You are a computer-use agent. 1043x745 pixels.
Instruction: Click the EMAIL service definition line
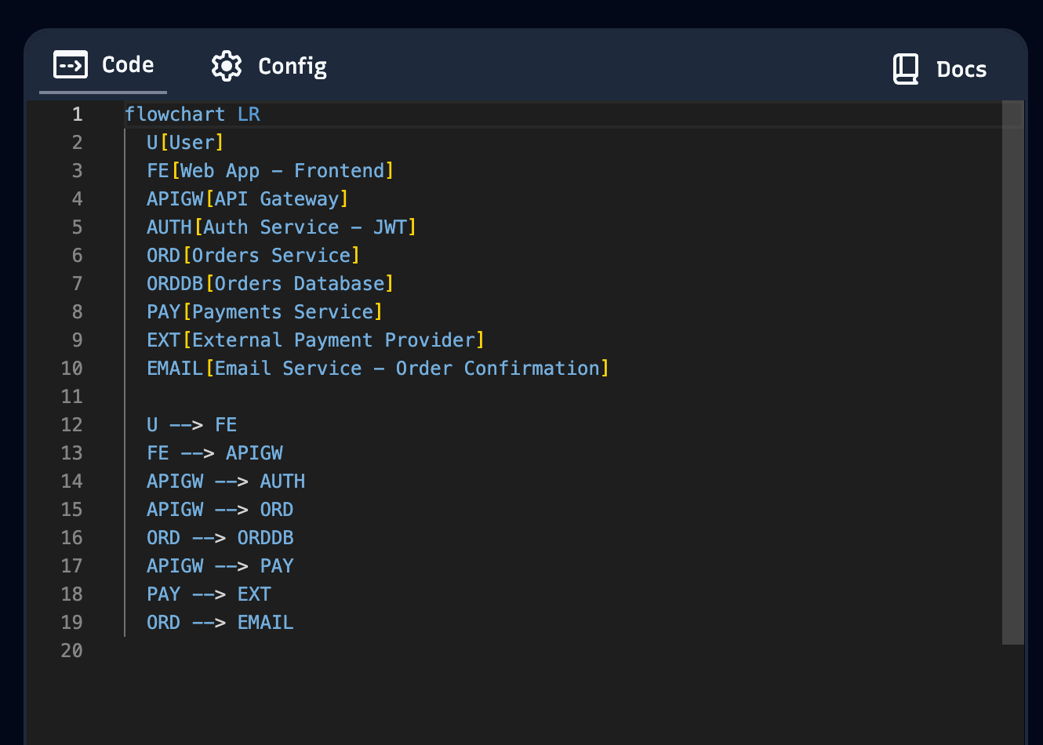coord(377,368)
